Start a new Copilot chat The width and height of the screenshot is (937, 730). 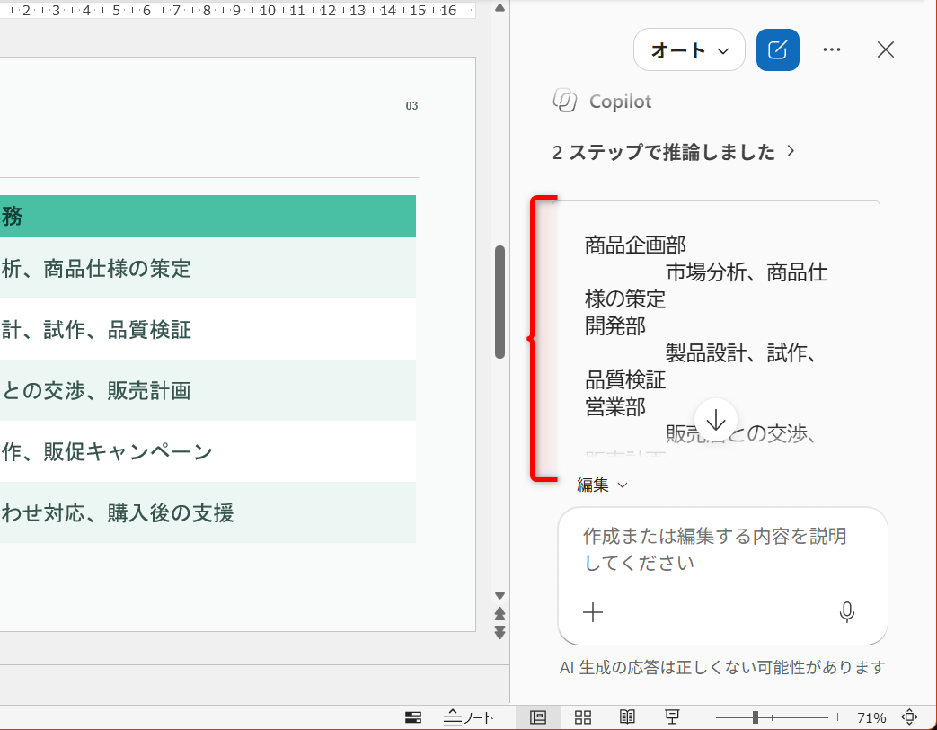pyautogui.click(x=777, y=49)
